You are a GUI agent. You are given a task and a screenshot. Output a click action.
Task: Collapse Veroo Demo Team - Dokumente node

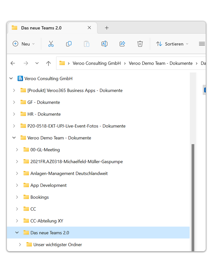[x=14, y=138]
